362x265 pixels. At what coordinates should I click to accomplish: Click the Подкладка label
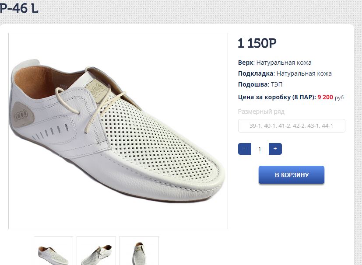(256, 73)
